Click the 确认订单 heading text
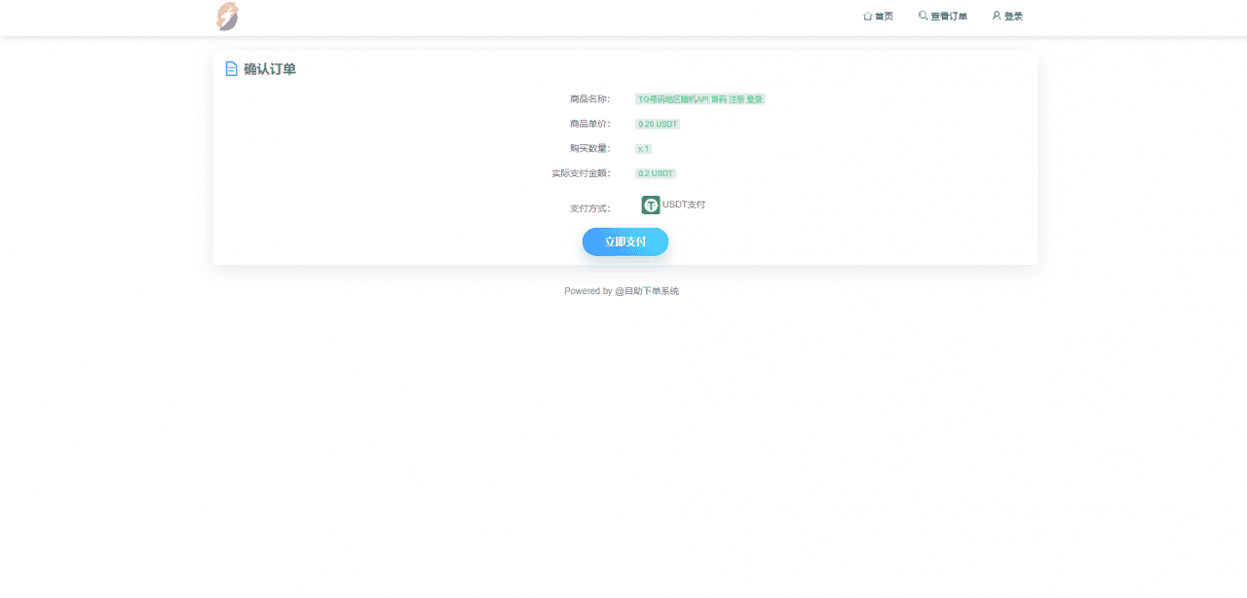 click(x=270, y=69)
